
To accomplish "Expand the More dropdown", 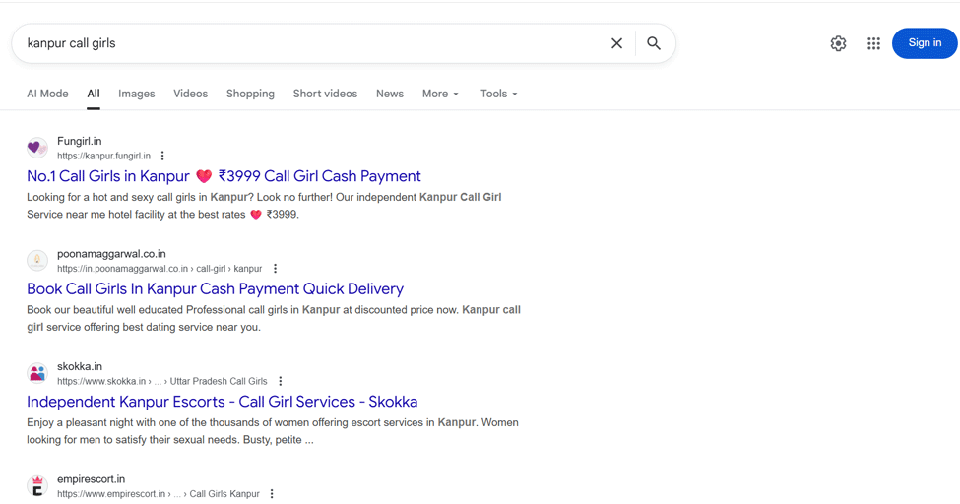I will (440, 94).
